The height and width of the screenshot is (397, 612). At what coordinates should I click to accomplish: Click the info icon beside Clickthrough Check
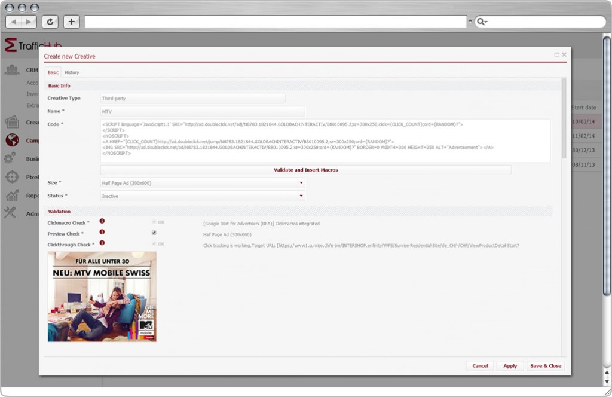coord(102,243)
